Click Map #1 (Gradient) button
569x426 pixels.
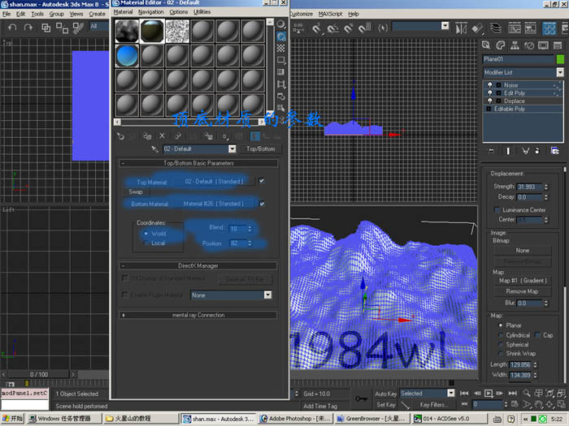pos(523,281)
